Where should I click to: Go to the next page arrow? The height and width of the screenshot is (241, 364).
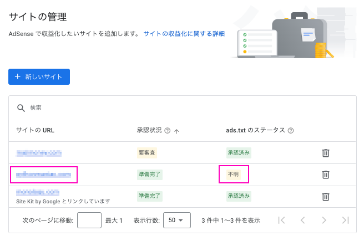(324, 220)
